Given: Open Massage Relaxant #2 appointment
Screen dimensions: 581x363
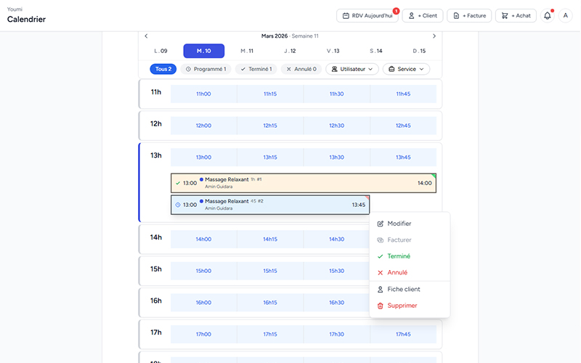Looking at the screenshot, I should coord(270,205).
